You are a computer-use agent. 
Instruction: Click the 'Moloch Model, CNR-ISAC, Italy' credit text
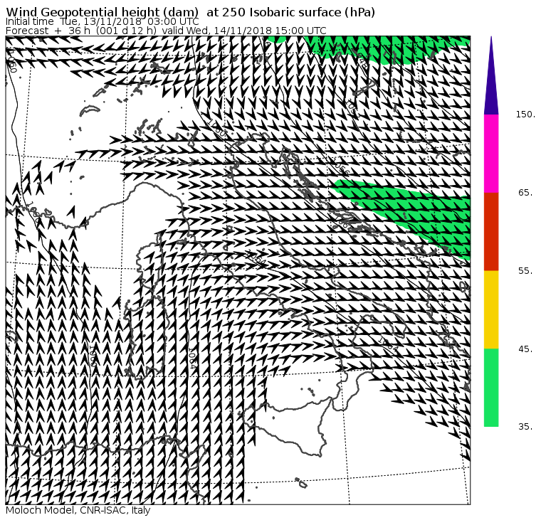[x=78, y=510]
